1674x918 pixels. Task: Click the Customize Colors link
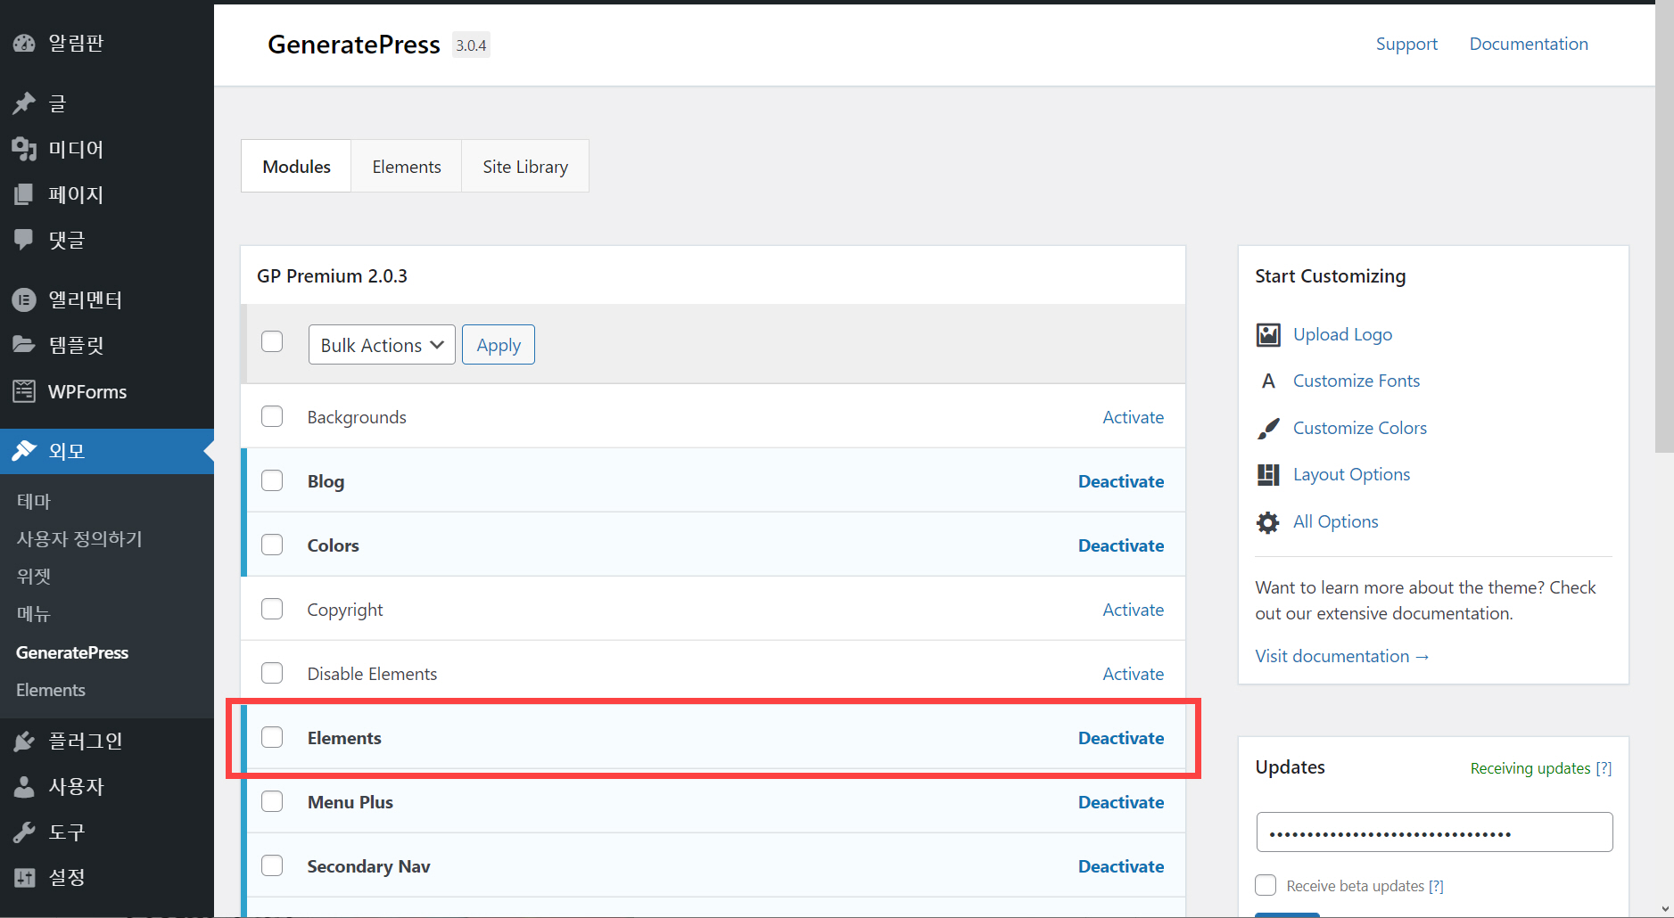click(1360, 428)
